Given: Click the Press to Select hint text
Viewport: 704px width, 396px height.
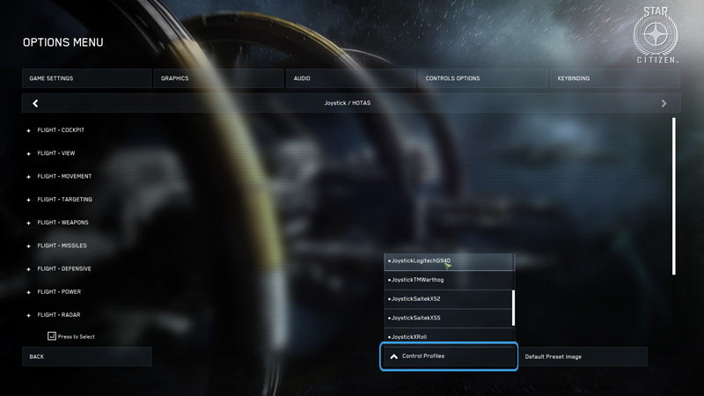Looking at the screenshot, I should pos(77,337).
